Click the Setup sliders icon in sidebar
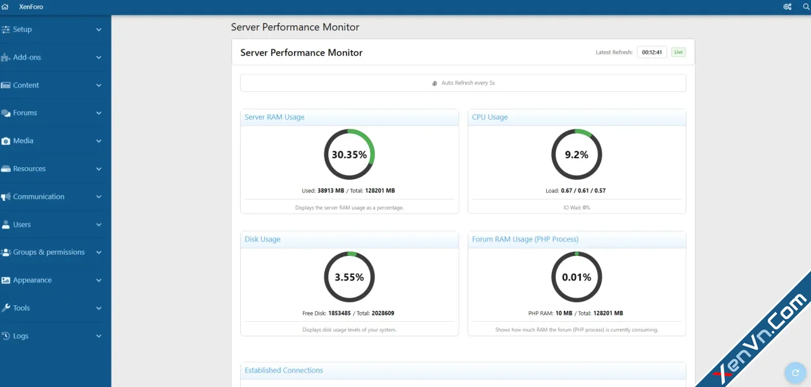Viewport: 811px width, 387px height. [x=6, y=29]
